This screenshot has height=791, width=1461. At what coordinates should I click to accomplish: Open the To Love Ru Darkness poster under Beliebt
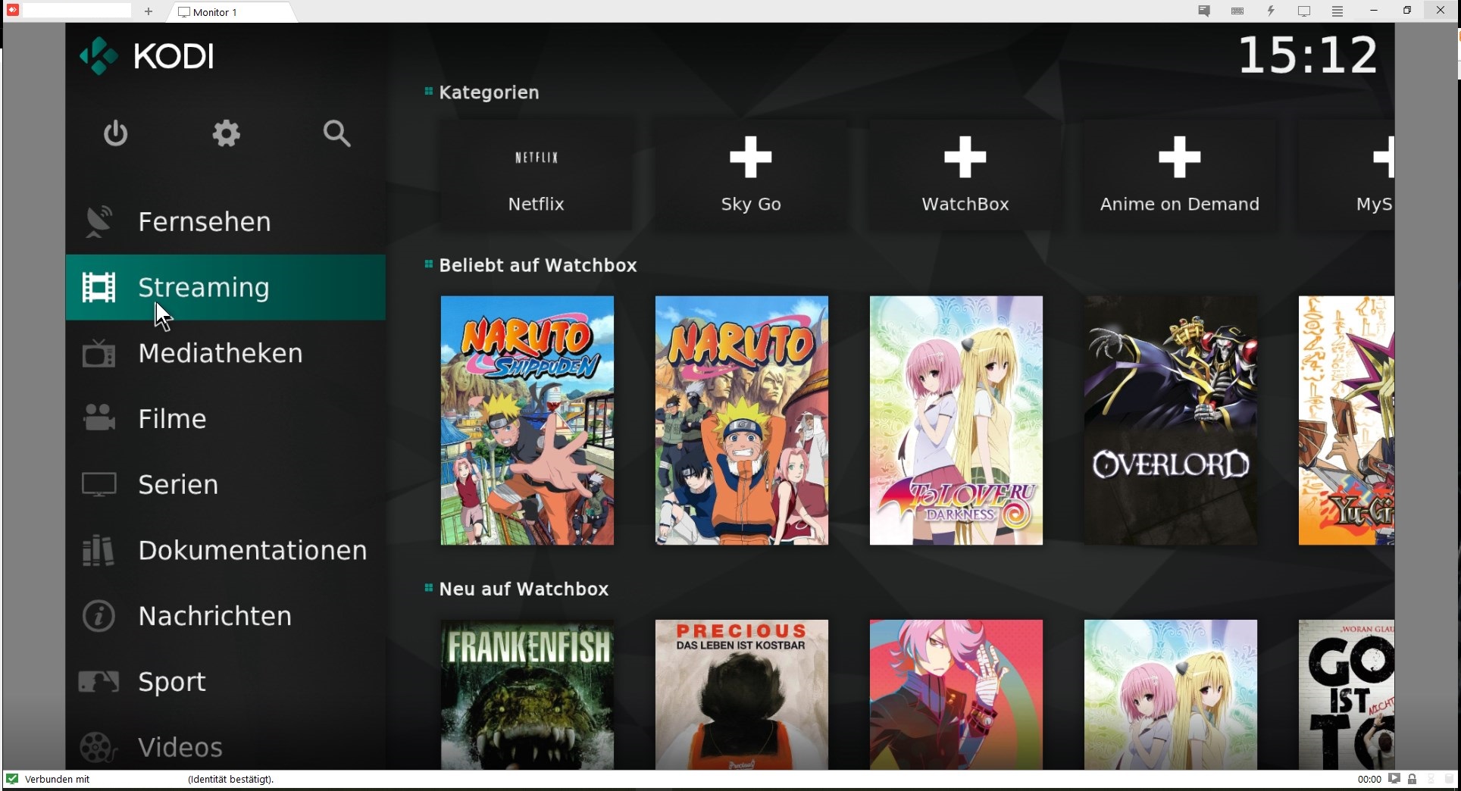coord(956,421)
